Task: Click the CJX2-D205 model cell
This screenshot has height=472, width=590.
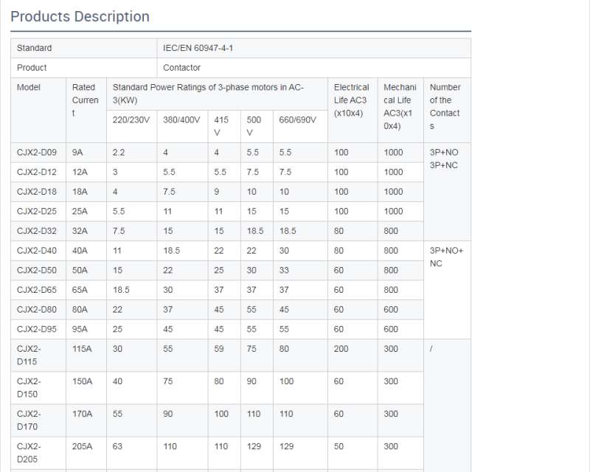Action: tap(29, 453)
